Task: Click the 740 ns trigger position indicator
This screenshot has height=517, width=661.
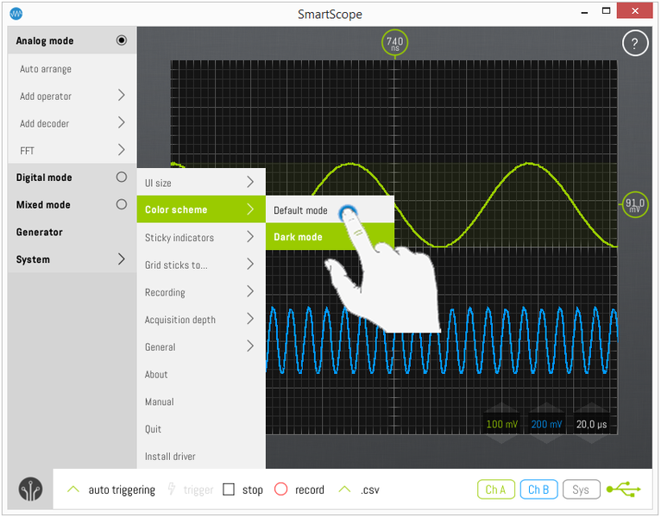Action: pos(394,43)
